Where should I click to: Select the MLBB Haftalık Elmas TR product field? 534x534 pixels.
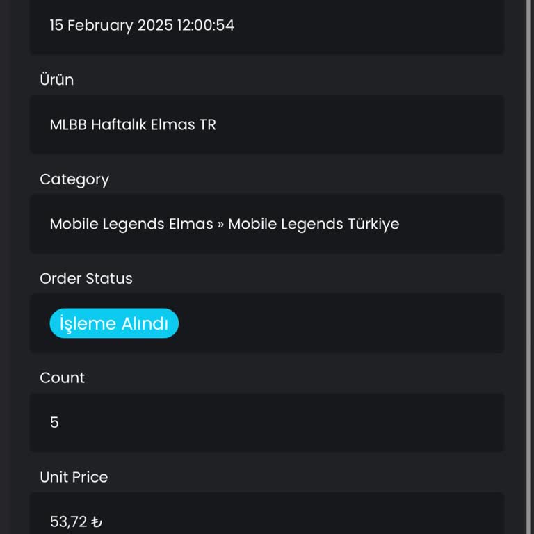267,124
